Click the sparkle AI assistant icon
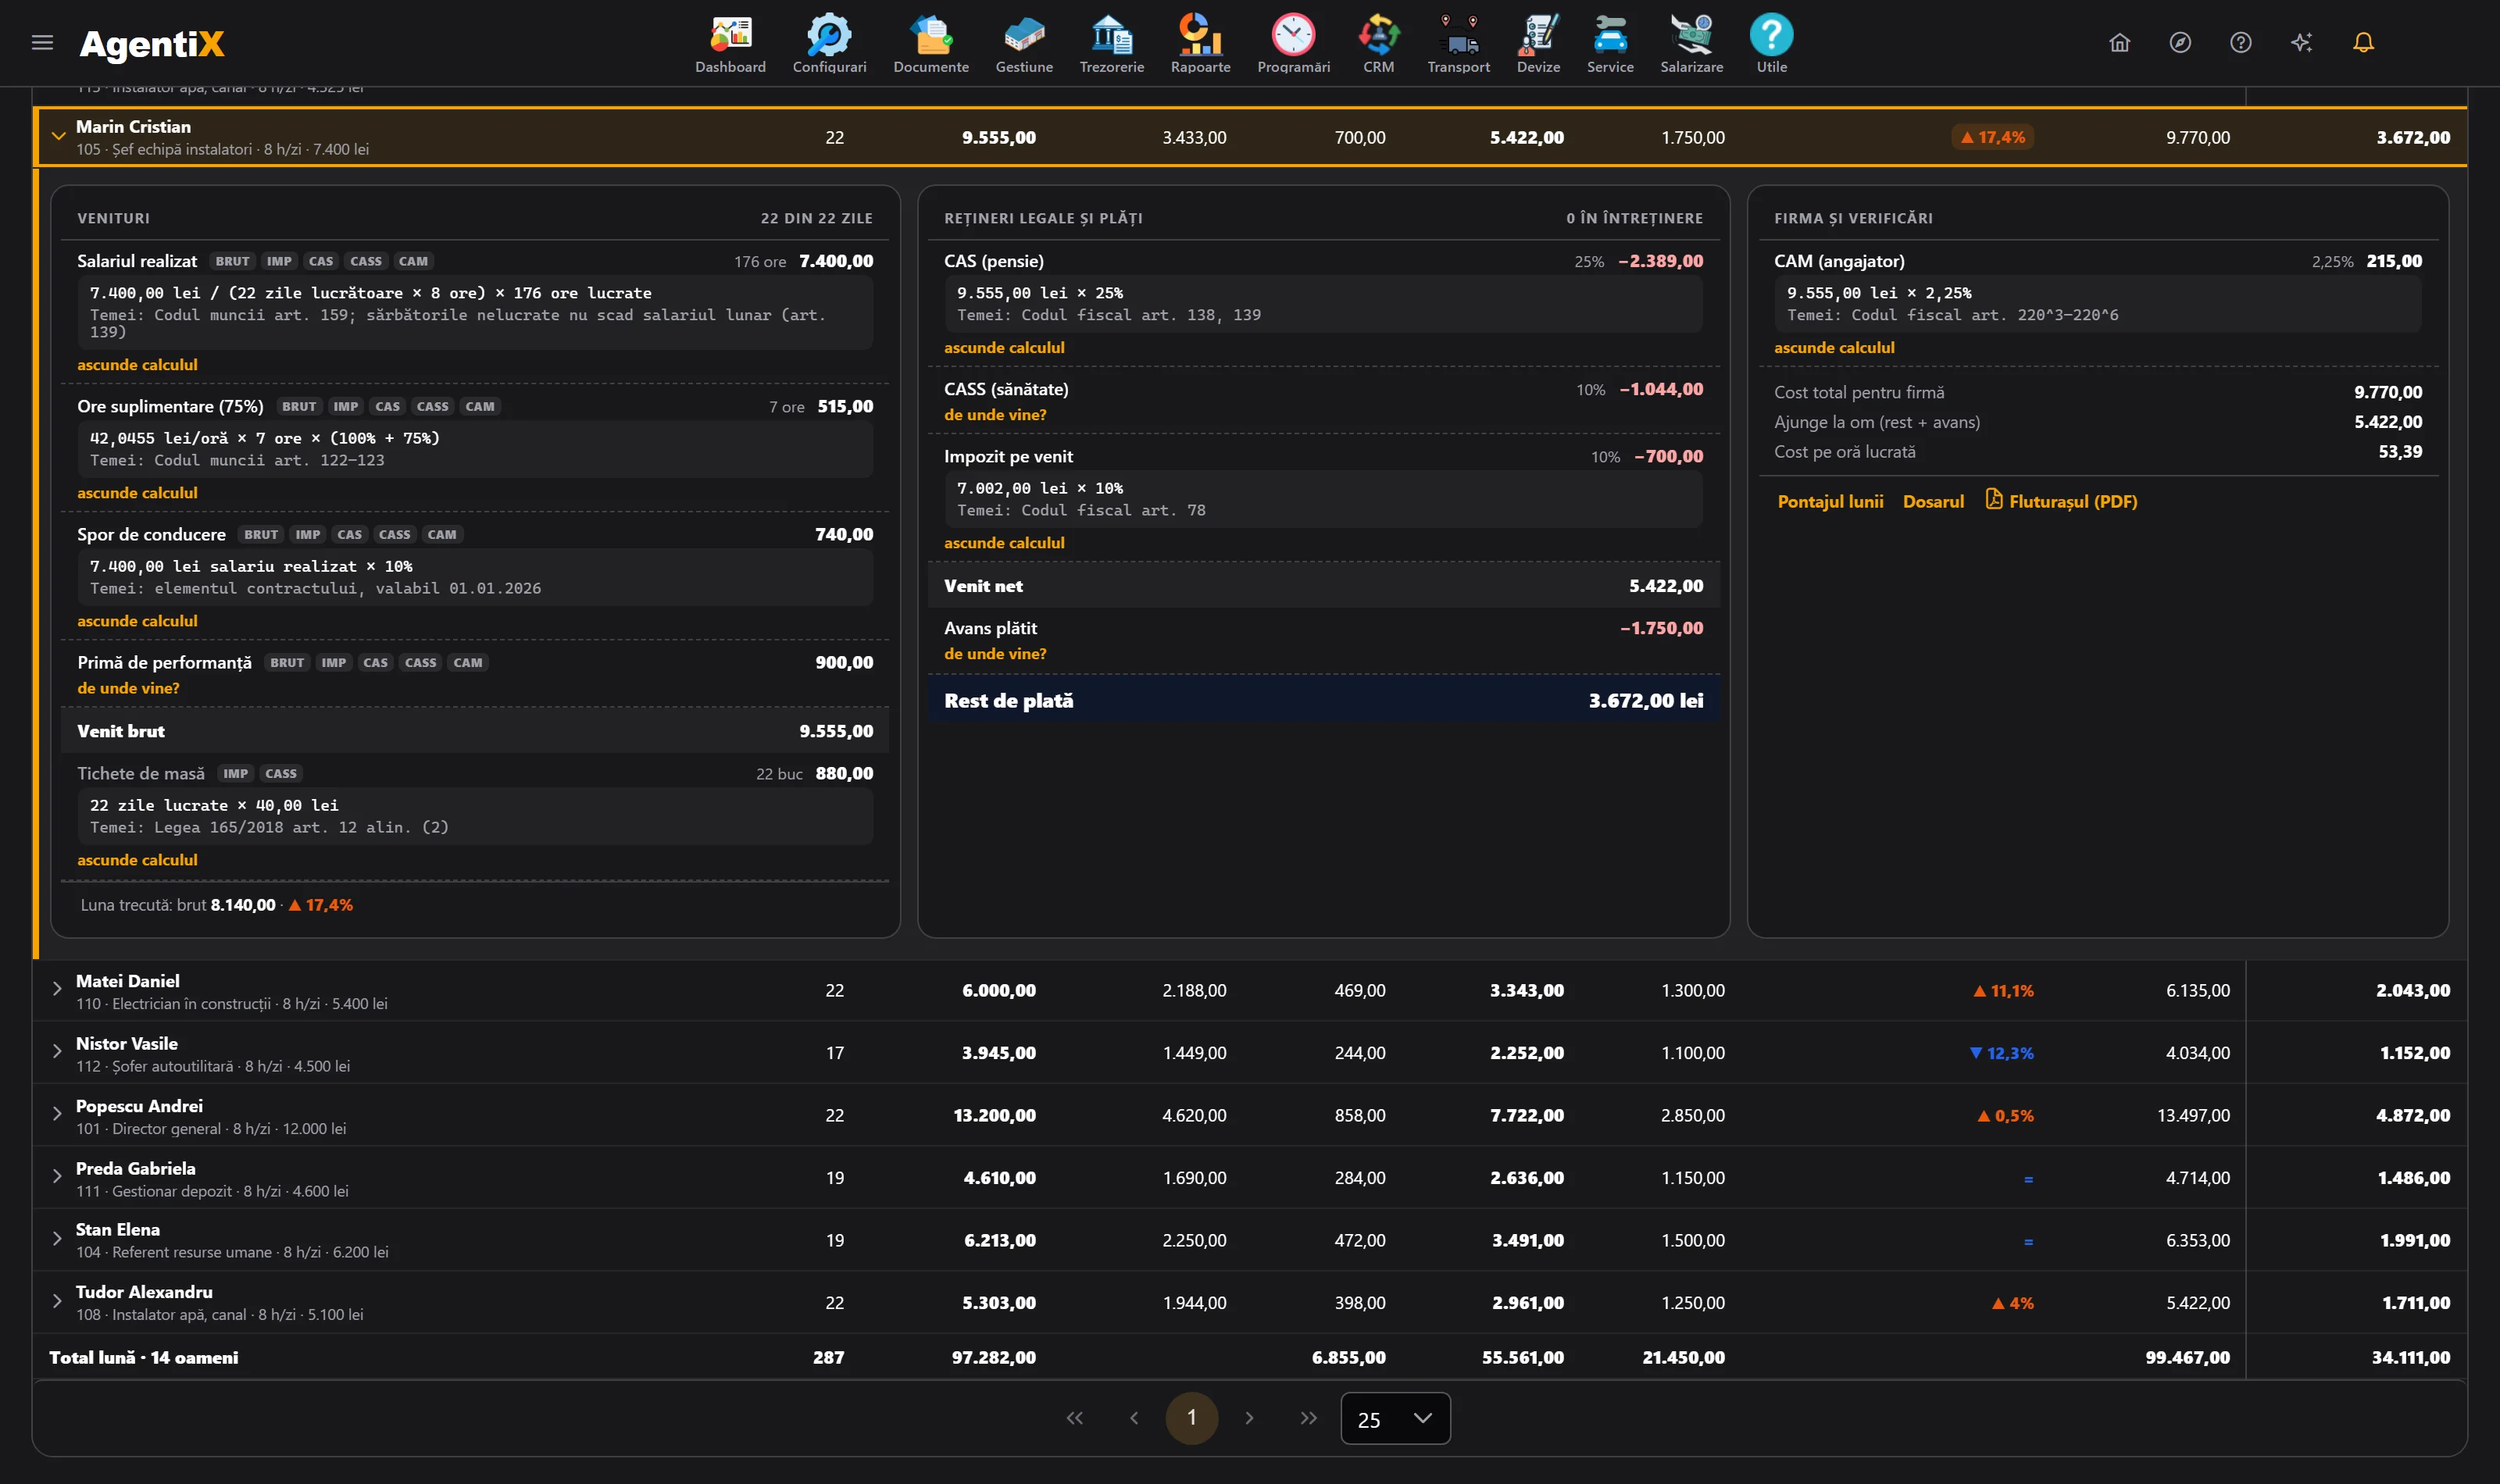 click(2302, 42)
